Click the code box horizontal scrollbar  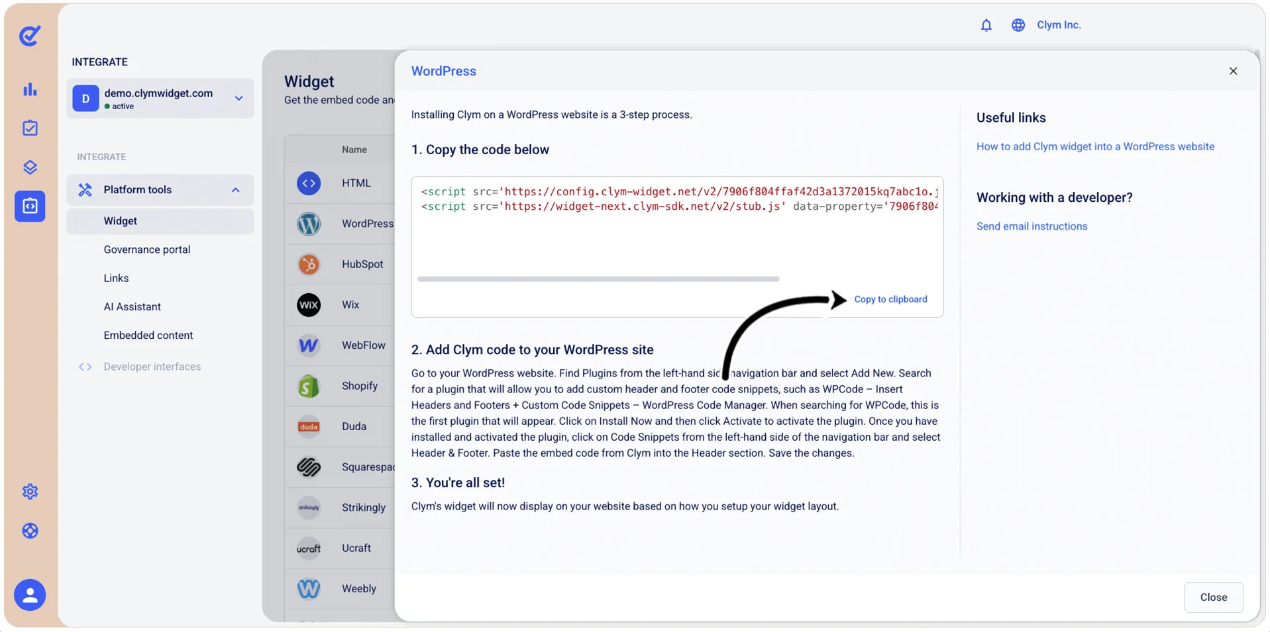598,279
